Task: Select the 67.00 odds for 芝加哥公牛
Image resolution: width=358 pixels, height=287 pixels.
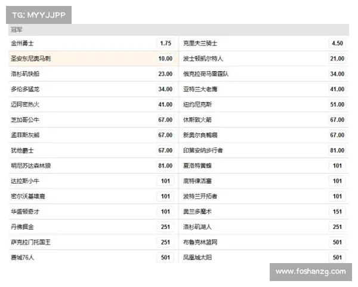Action: 165,120
